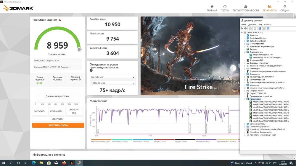
Task: Click the Системные устройства folder icon
Action: pos(248,127)
